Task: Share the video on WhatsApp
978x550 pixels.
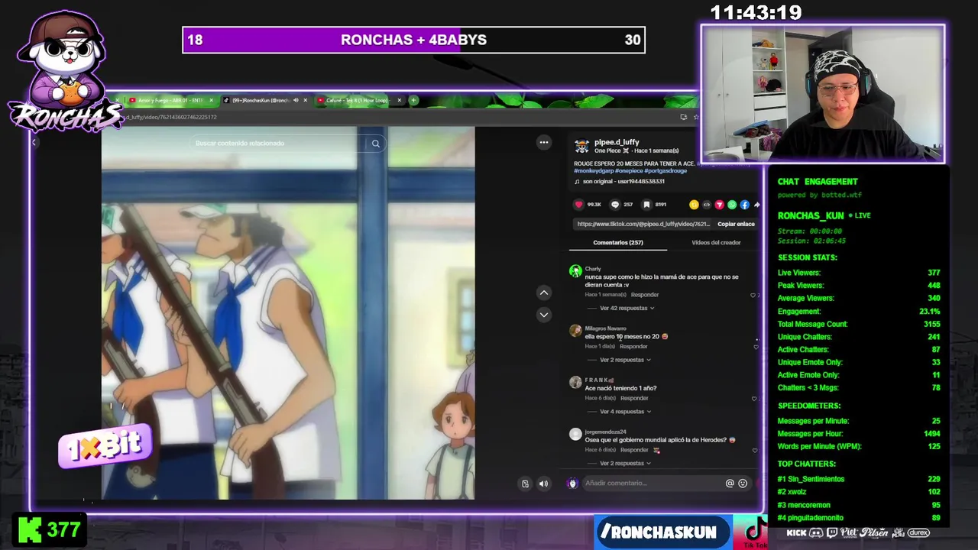Action: [x=732, y=205]
